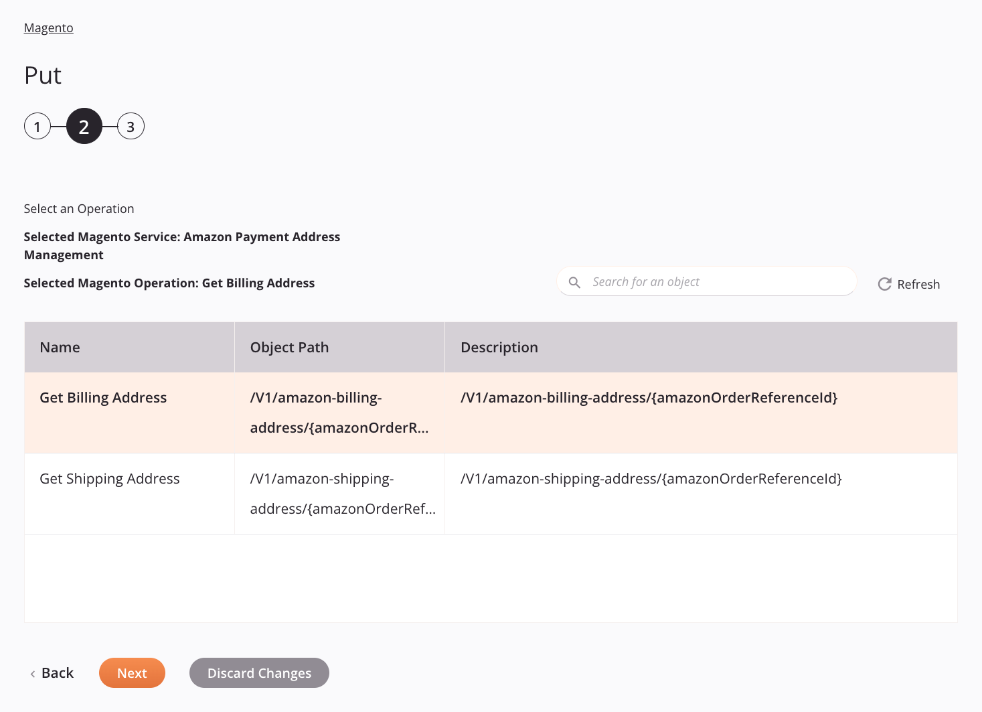Screen dimensions: 982x712
Task: Click the Discard Changes button
Action: [259, 673]
